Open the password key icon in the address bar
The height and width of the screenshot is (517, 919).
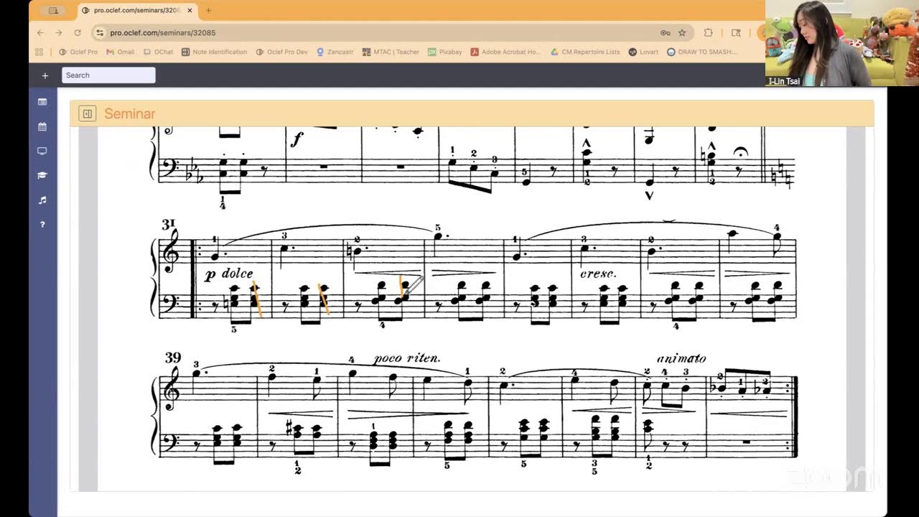coord(666,32)
